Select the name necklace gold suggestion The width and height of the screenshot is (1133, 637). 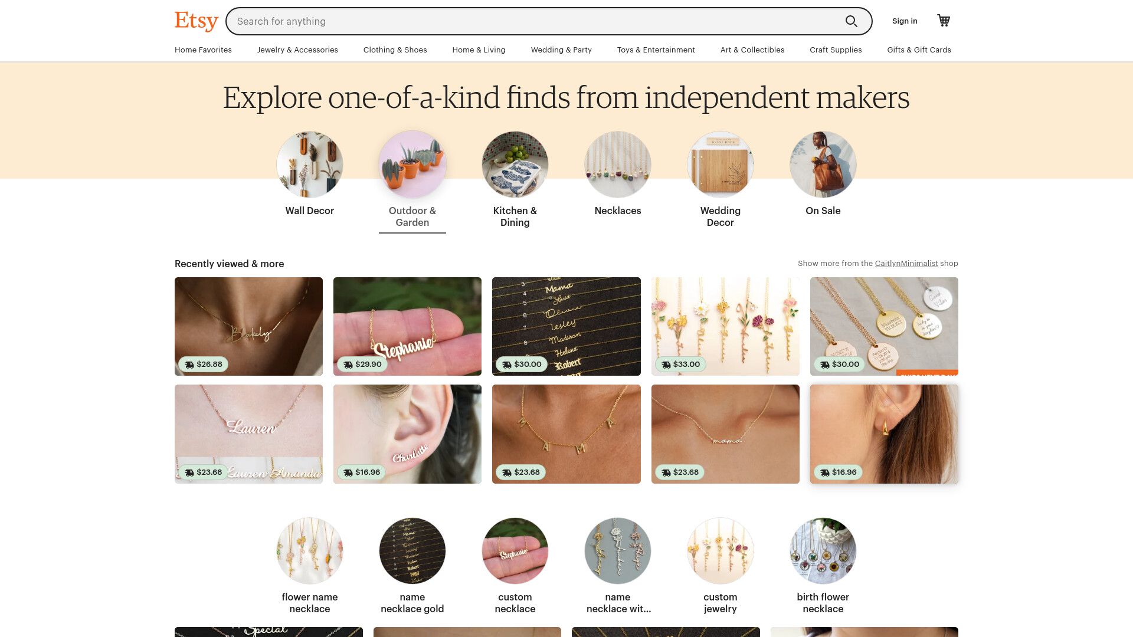[x=412, y=566]
